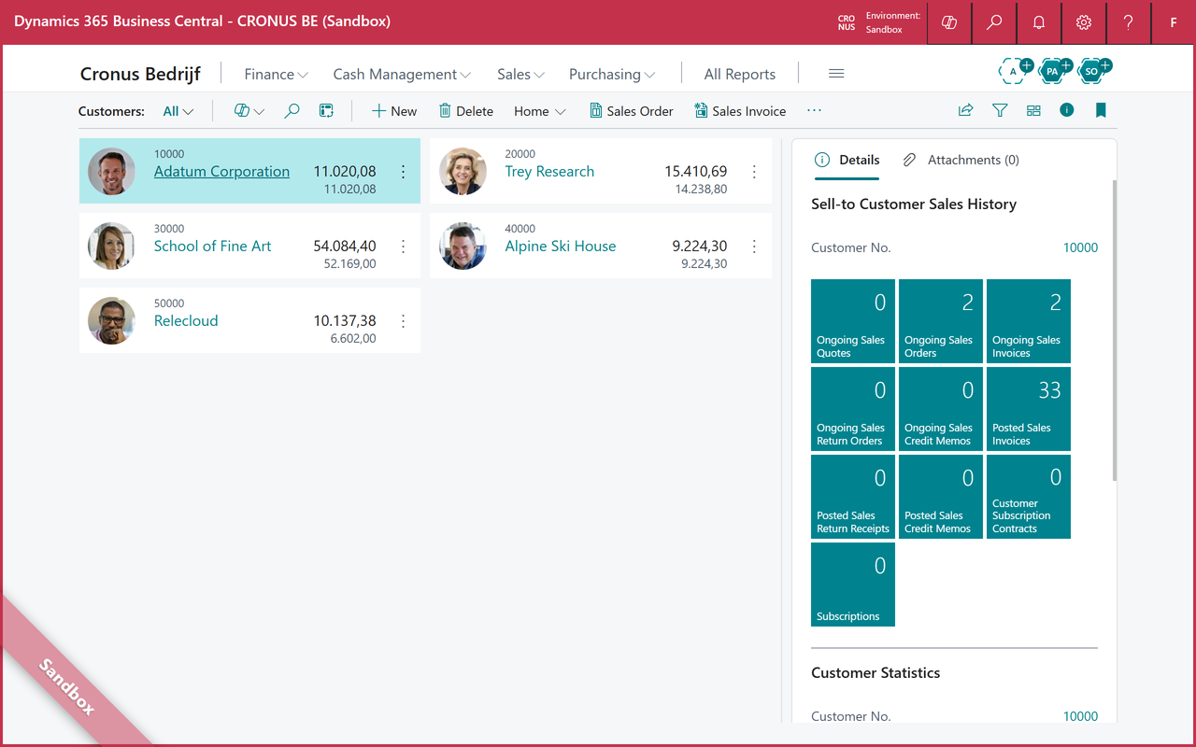Image resolution: width=1196 pixels, height=747 pixels.
Task: Open the Help question mark
Action: 1129,22
